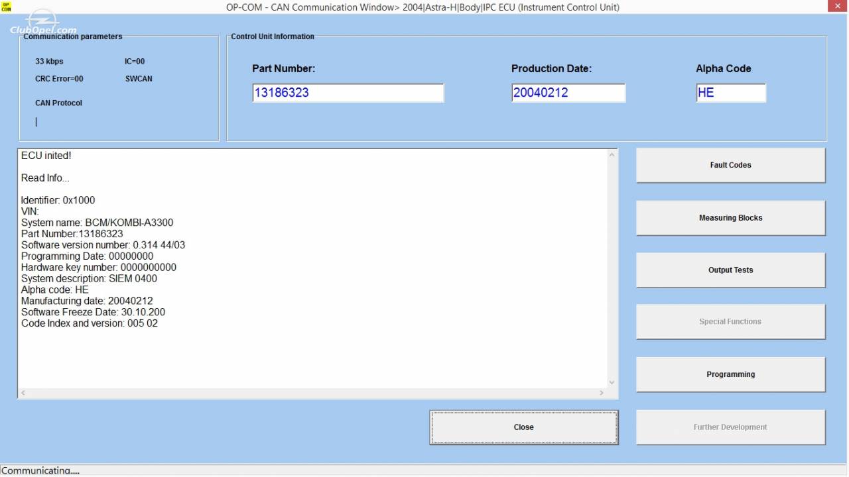Viewport: 849px width, 477px height.
Task: Click the 'Alpha Code' field label
Action: click(724, 68)
